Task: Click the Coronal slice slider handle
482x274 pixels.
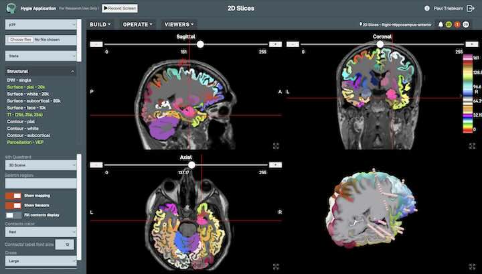Action: point(380,44)
